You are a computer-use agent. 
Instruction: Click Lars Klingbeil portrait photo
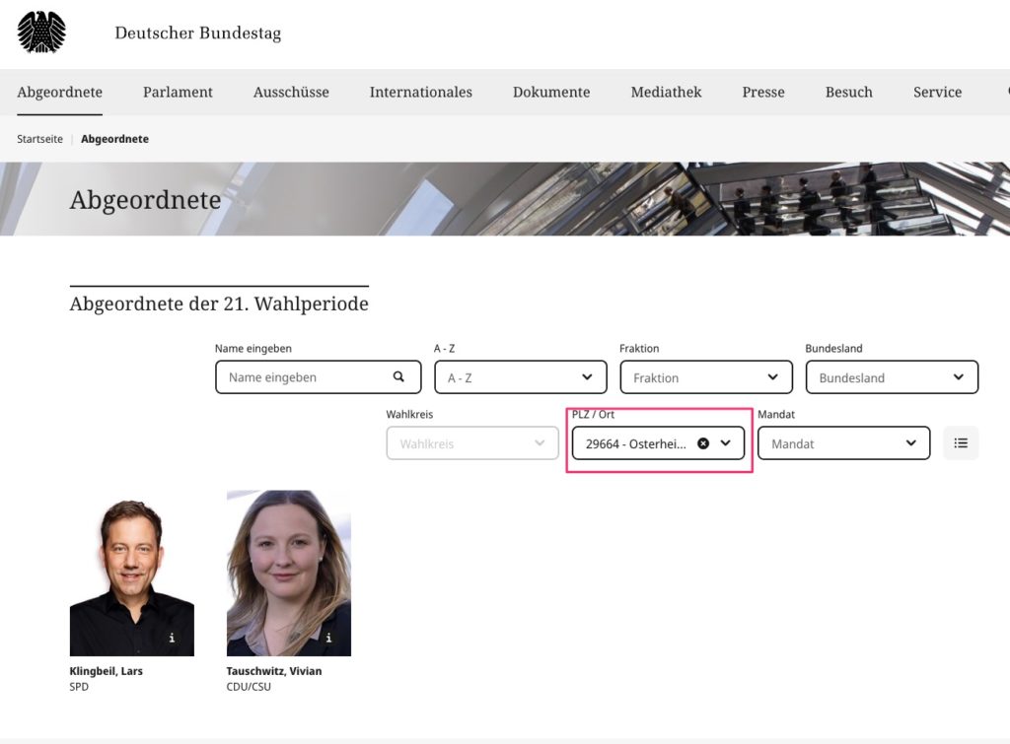(x=131, y=573)
